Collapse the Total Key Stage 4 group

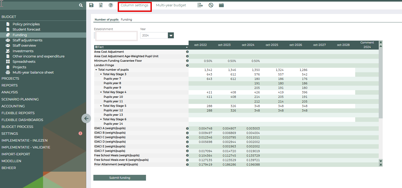click(x=101, y=92)
